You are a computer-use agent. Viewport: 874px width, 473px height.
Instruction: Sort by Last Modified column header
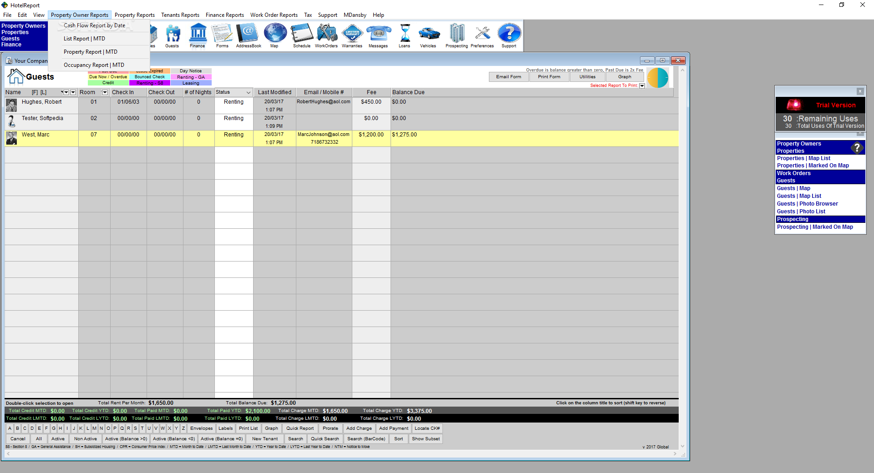coord(274,92)
